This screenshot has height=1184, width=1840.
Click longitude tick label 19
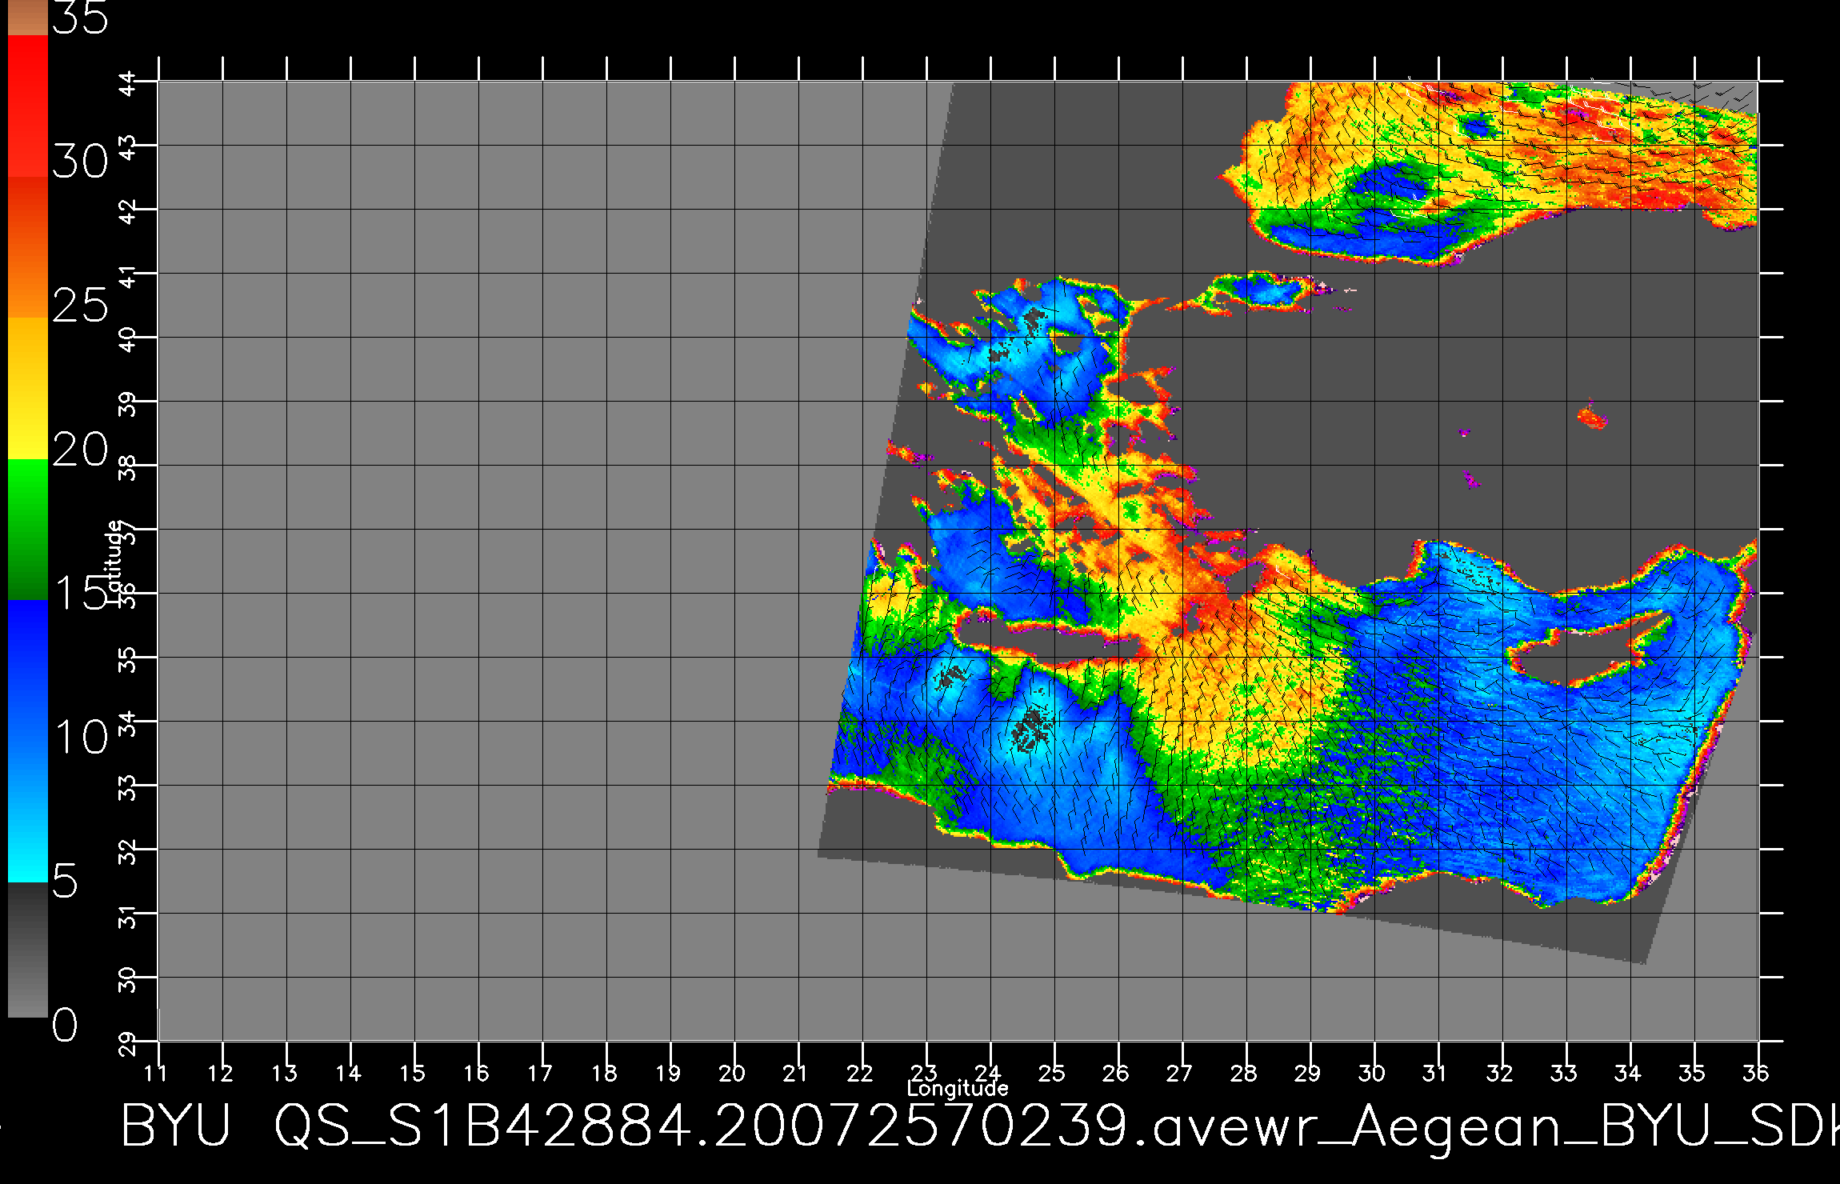click(x=668, y=1073)
